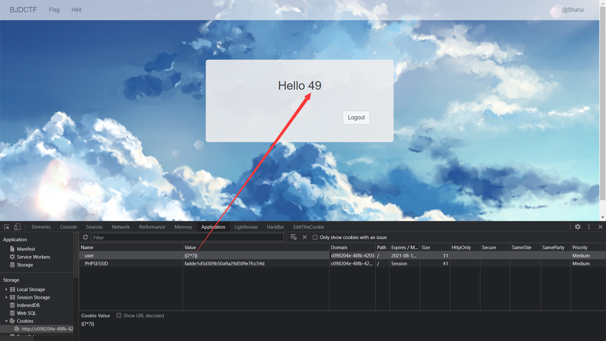Open DevTools settings gear icon

[578, 227]
